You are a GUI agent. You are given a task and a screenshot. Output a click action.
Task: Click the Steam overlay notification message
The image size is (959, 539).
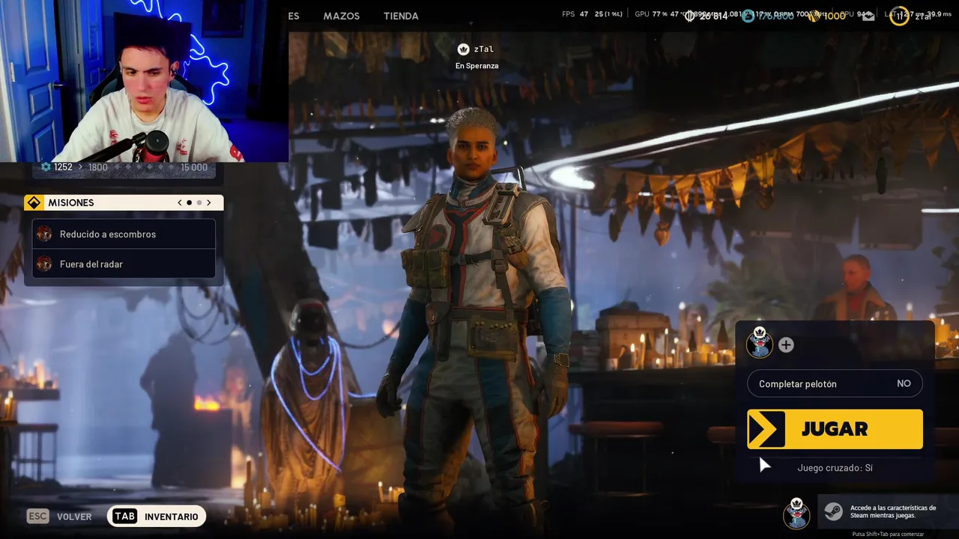click(893, 512)
